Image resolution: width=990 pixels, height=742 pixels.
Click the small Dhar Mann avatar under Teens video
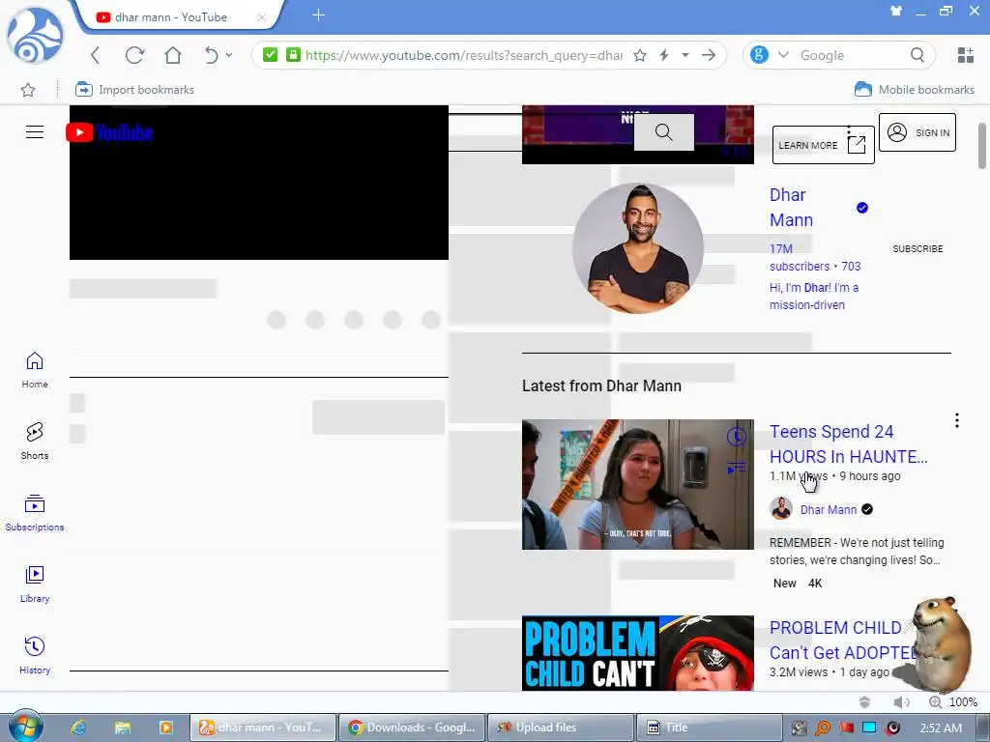click(781, 508)
